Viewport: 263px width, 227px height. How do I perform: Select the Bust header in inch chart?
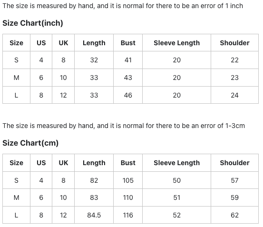(x=128, y=43)
